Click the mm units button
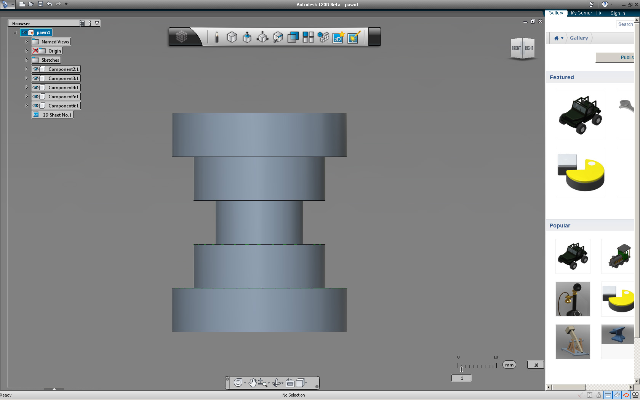The width and height of the screenshot is (640, 400). pyautogui.click(x=509, y=365)
